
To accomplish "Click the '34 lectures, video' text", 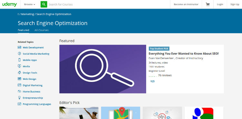I will click(x=158, y=63).
